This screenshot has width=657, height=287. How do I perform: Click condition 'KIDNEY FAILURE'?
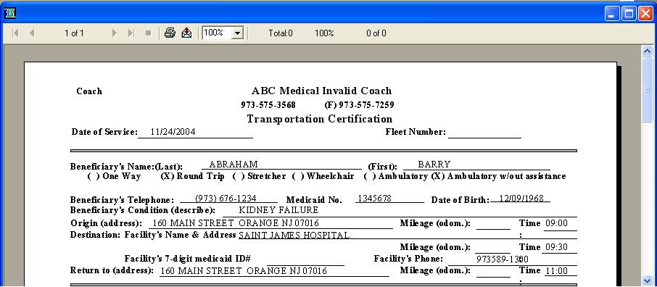coord(278,210)
